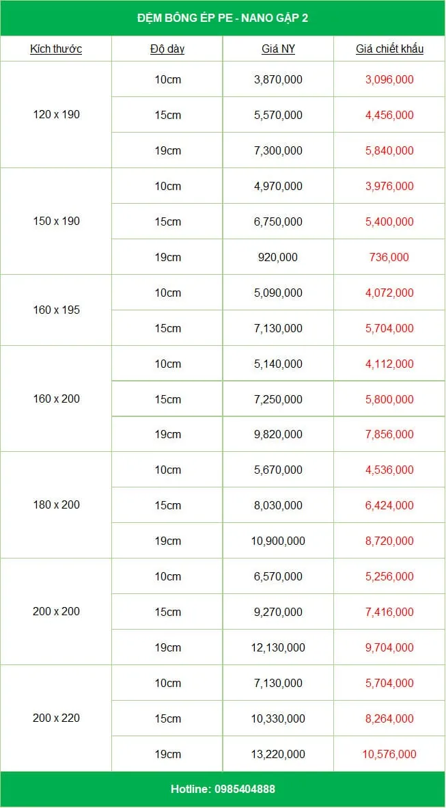Click the Hotline: 0985404888 footer
This screenshot has height=808, width=446.
pyautogui.click(x=223, y=789)
